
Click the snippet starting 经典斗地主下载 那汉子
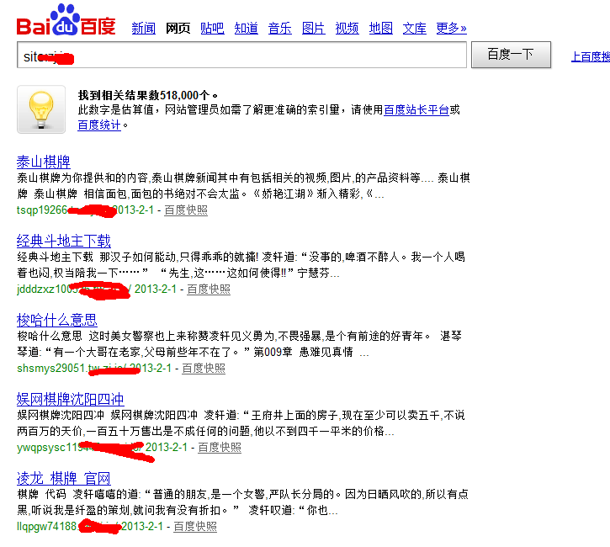(241, 265)
